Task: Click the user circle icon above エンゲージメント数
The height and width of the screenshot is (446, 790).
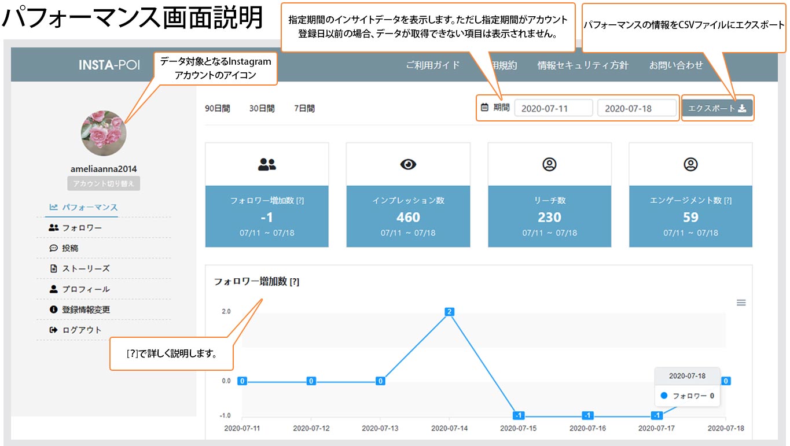Action: point(690,165)
